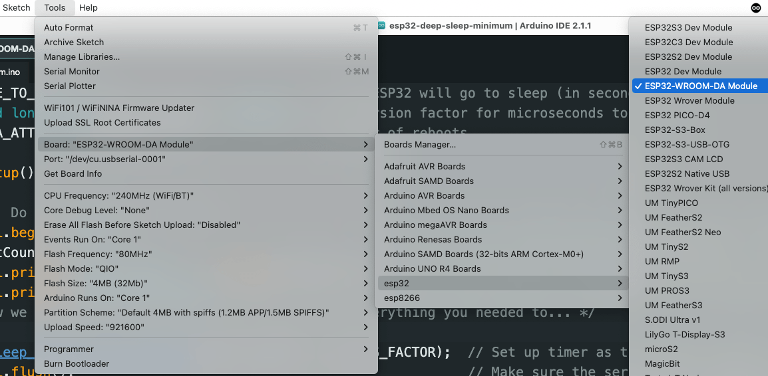Expand the esp8266 boards submenu
The image size is (768, 376).
click(503, 298)
